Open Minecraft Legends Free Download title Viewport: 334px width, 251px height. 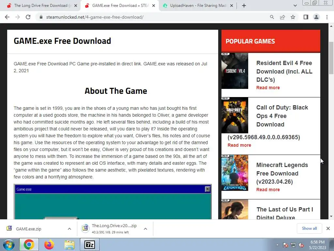pos(282,173)
